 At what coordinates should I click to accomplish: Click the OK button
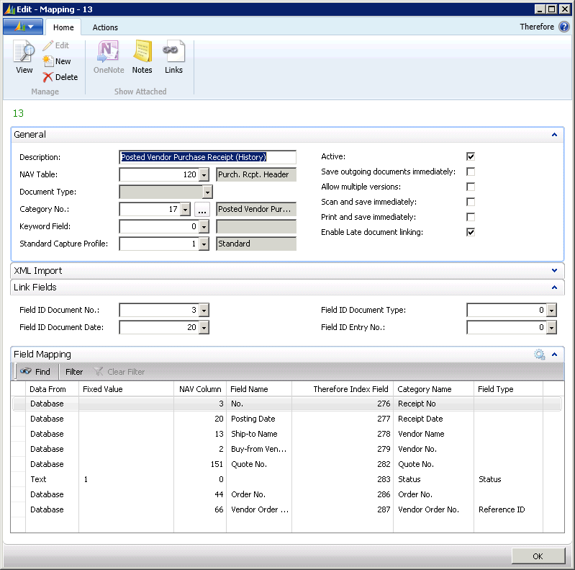point(538,556)
